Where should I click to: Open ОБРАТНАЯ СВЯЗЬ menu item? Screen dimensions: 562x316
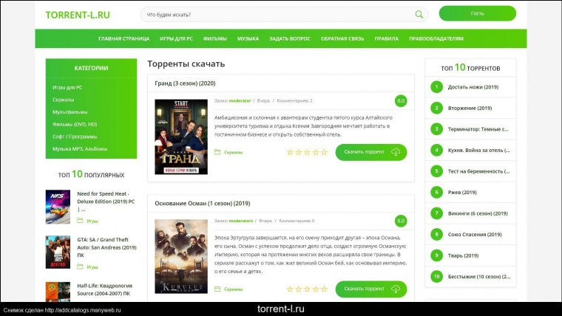pos(342,38)
